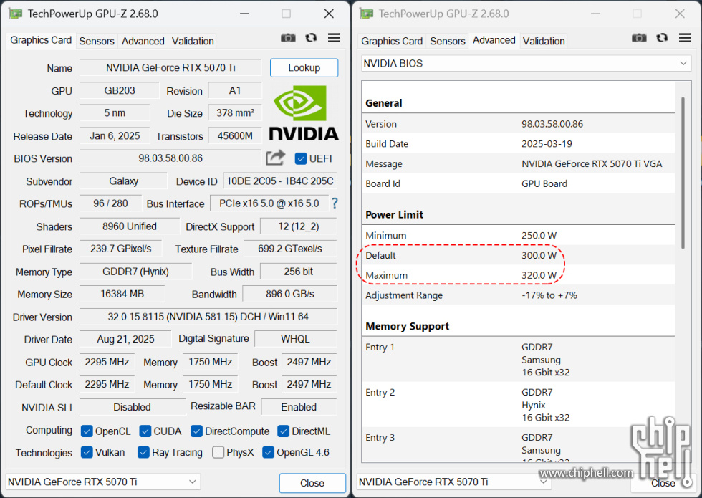
Task: Open the hamburger menu in left window
Action: click(x=334, y=38)
